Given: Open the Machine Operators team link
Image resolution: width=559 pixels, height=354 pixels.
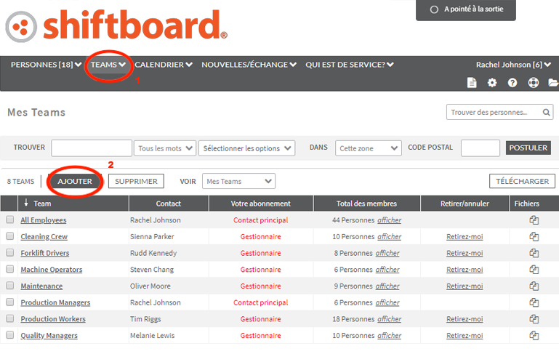Looking at the screenshot, I should (52, 270).
